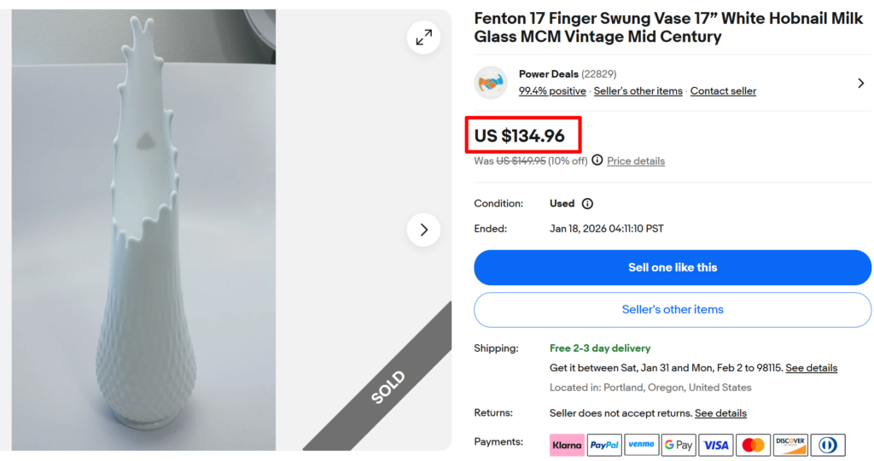The image size is (874, 461).
Task: Show the next vase photo
Action: click(x=423, y=230)
